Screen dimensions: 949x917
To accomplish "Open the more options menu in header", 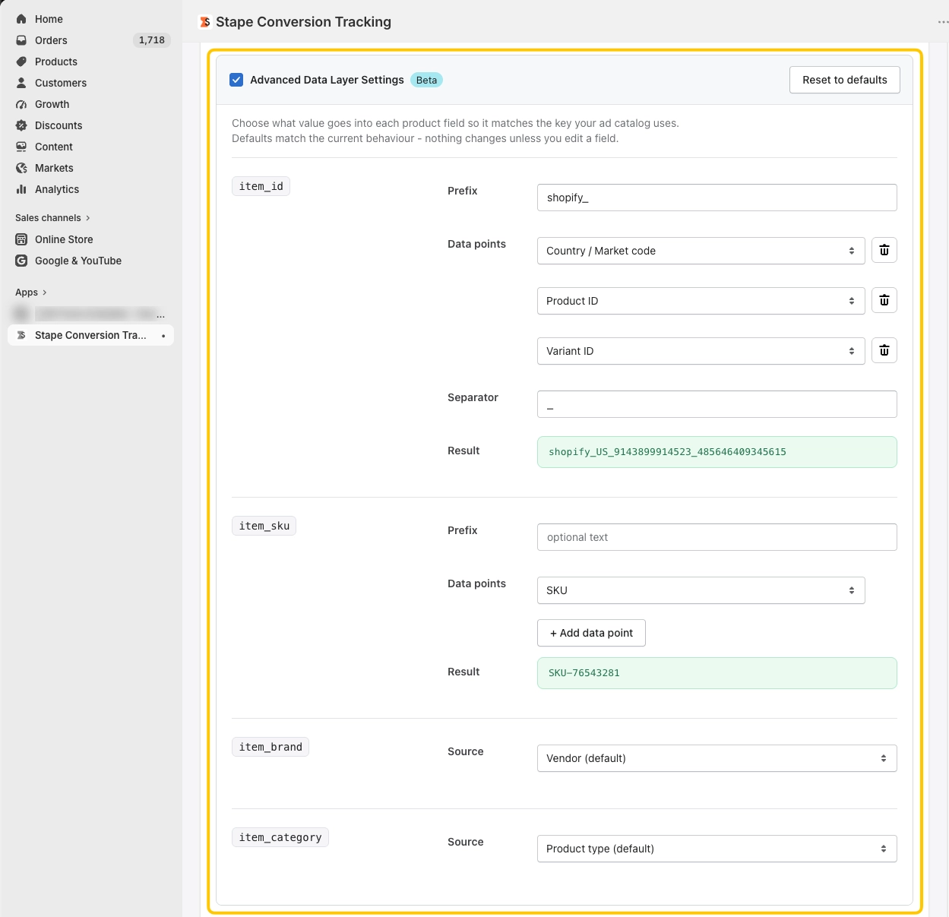I will coord(943,22).
